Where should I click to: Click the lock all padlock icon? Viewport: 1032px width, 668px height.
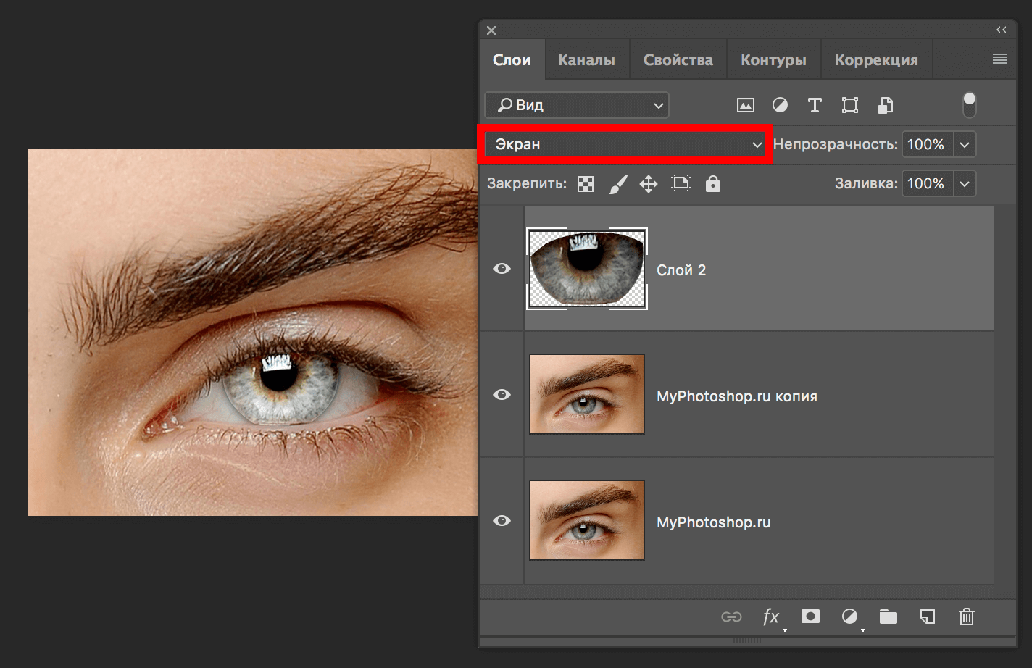(713, 184)
